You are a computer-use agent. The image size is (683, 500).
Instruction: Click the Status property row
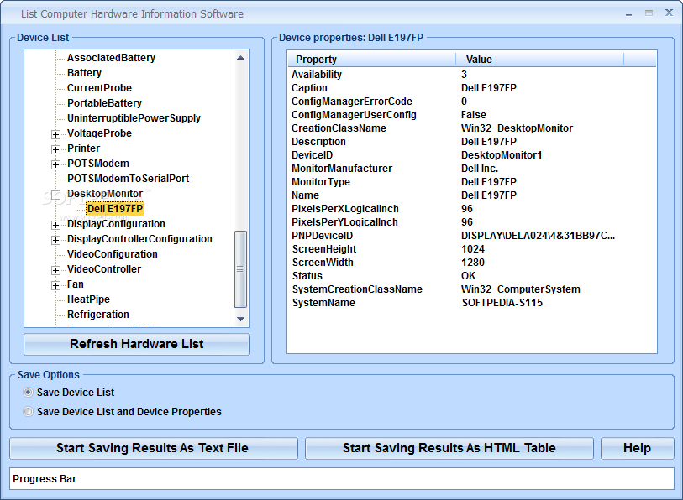coord(472,276)
